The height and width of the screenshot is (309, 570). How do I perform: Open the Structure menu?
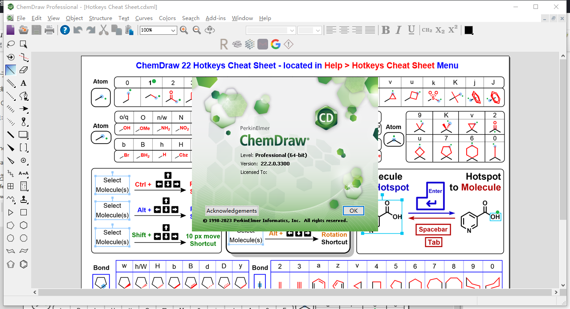pos(100,18)
